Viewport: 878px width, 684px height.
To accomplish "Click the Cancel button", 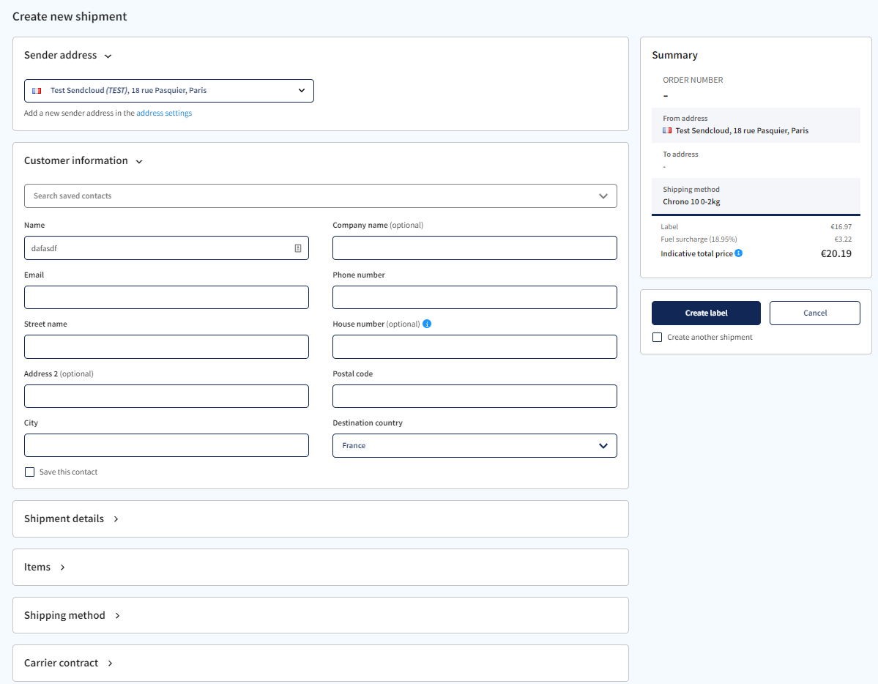I will pyautogui.click(x=814, y=313).
